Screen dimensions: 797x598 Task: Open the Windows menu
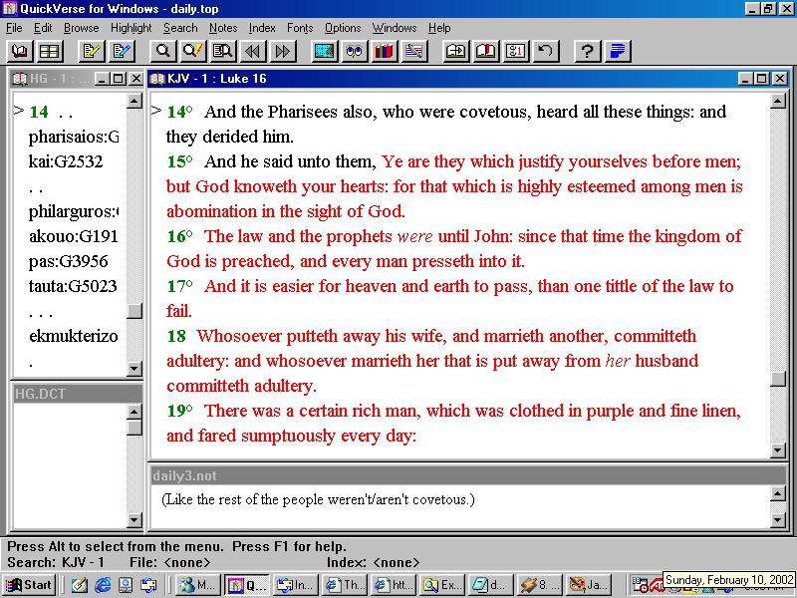tap(395, 28)
